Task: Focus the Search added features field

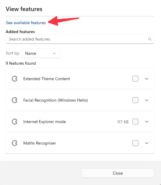Action: click(x=80, y=39)
